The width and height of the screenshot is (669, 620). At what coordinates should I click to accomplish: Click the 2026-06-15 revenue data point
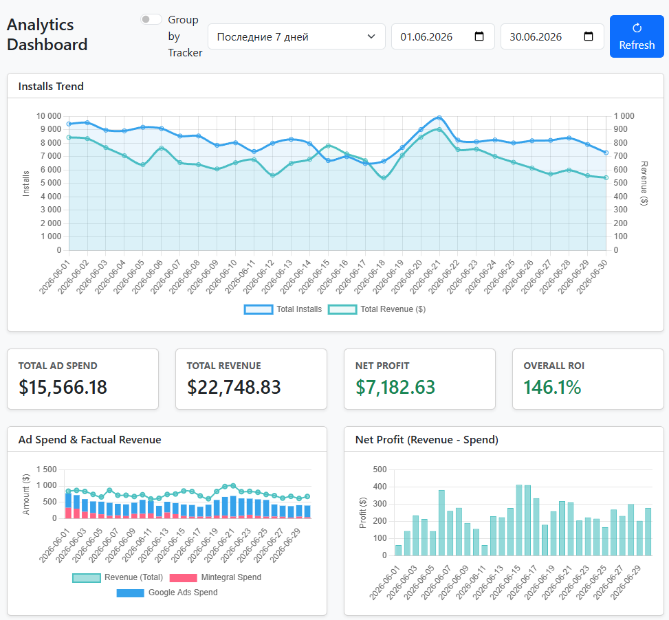click(328, 146)
